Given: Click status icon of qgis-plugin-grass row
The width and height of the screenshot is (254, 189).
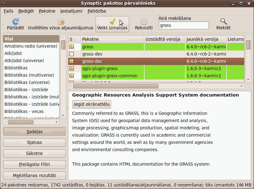Looking at the screenshot, I should pyautogui.click(x=71, y=68).
